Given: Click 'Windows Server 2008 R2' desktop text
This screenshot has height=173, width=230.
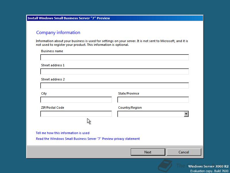Looking at the screenshot, I should point(208,166).
